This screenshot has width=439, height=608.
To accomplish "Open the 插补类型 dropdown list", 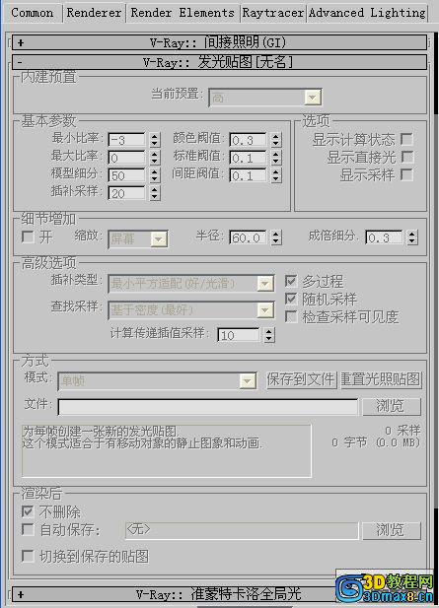I will (x=191, y=284).
